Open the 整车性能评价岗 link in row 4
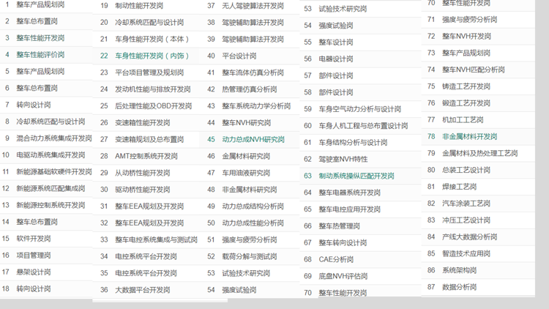 (40, 55)
